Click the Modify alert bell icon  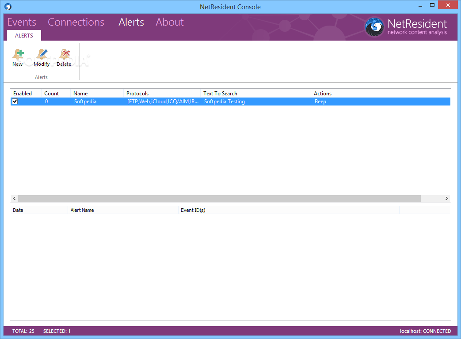[42, 54]
